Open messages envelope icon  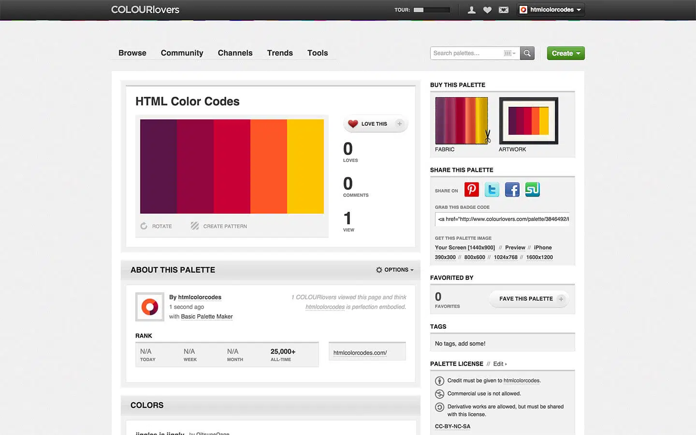(503, 10)
